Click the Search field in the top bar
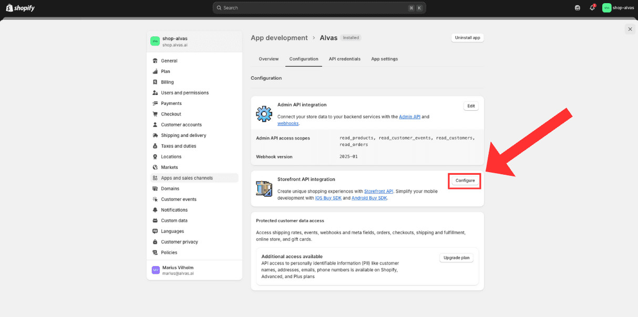The width and height of the screenshot is (638, 317). click(x=320, y=8)
